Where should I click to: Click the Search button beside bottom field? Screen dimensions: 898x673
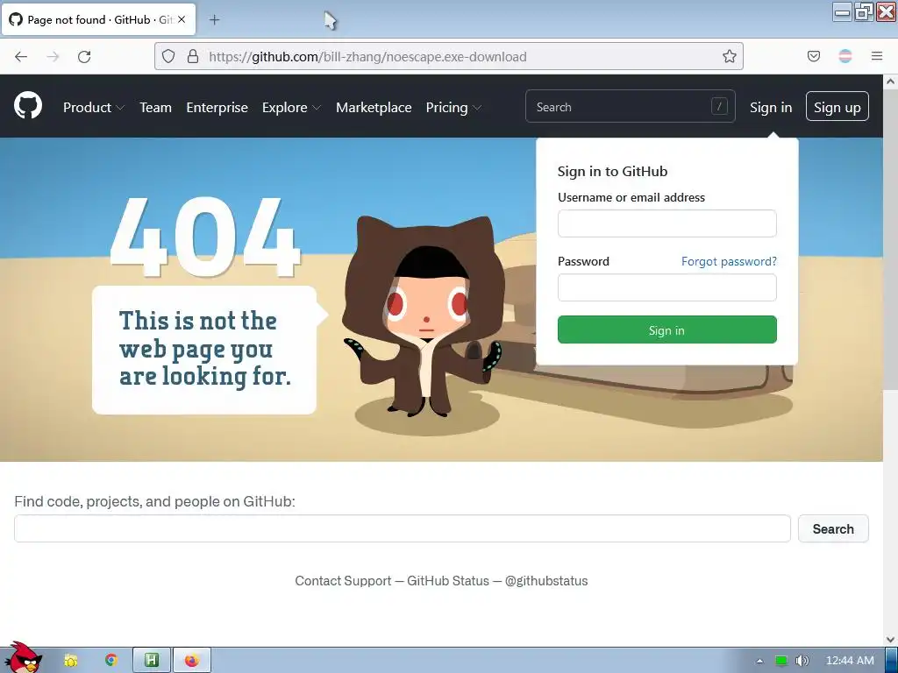[833, 528]
